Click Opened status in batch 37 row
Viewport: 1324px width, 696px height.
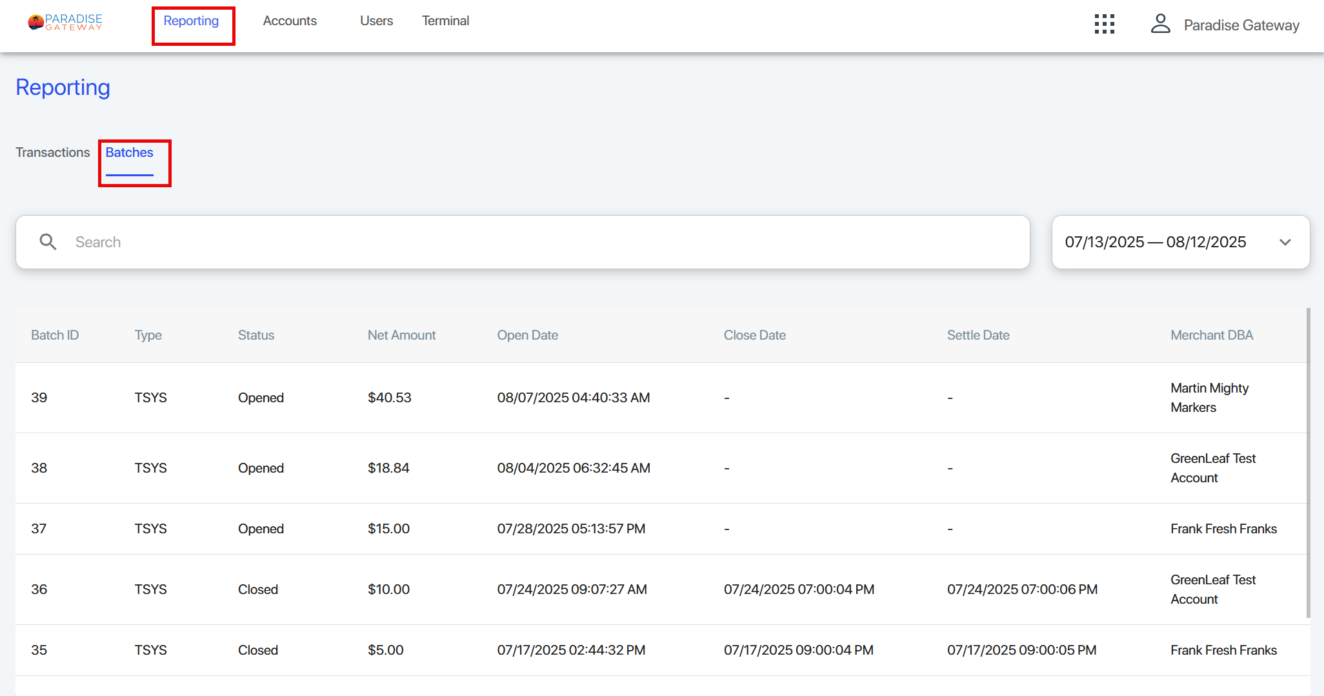pos(261,529)
